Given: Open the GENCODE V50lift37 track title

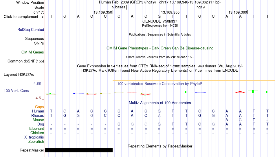Looking at the screenshot, I should pyautogui.click(x=160, y=21).
